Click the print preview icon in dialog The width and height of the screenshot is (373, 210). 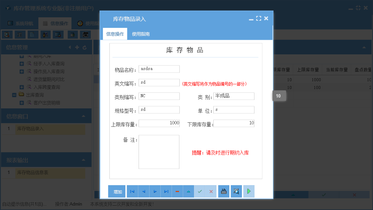click(x=236, y=191)
